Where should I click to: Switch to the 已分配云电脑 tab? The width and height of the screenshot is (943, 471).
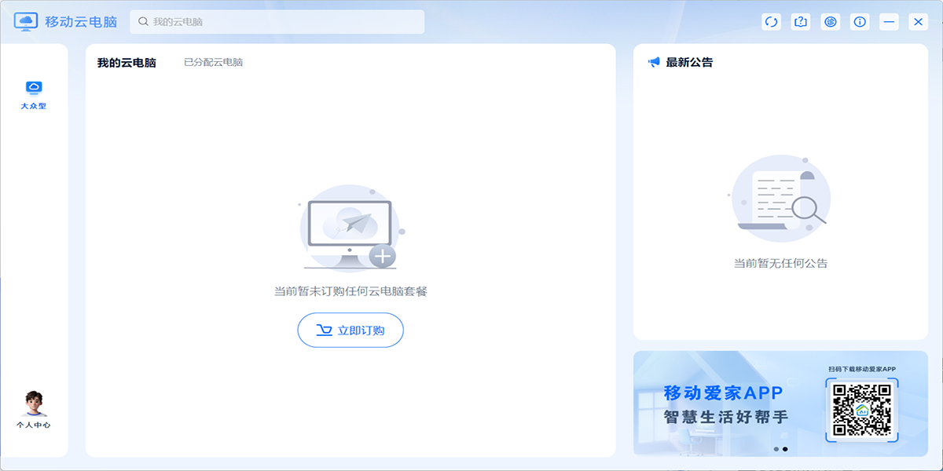(213, 63)
